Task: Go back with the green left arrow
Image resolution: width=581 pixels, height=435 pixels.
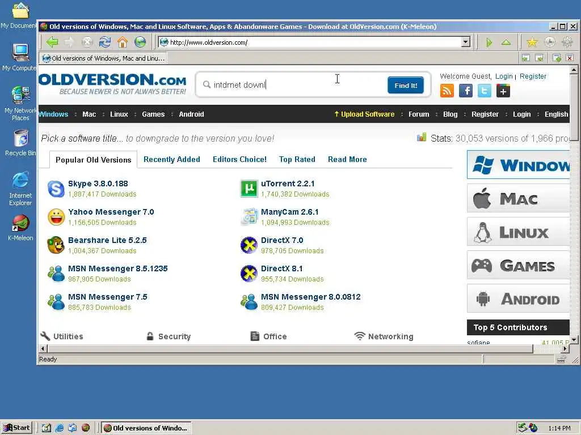Action: (x=52, y=42)
